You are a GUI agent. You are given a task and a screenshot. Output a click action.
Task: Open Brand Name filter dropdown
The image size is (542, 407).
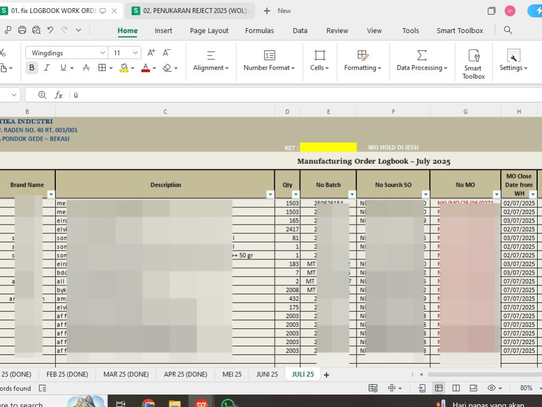tap(51, 194)
